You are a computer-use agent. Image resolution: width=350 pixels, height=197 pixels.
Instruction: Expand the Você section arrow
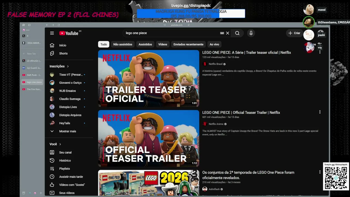point(60,144)
